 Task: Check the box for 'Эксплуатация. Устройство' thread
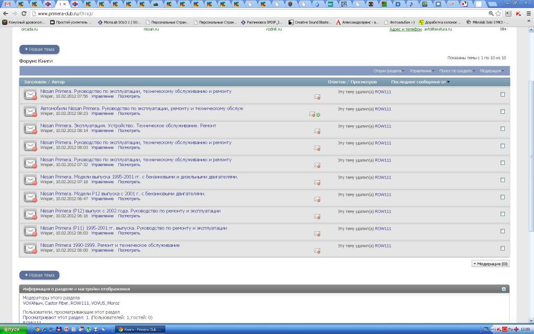(x=503, y=128)
